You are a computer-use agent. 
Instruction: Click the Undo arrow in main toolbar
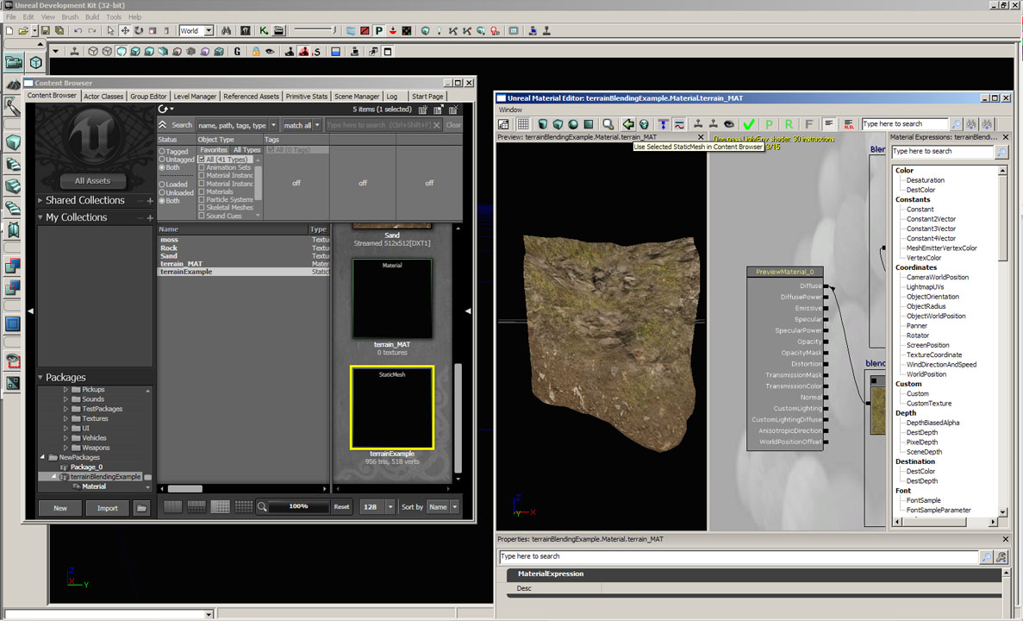(x=78, y=31)
